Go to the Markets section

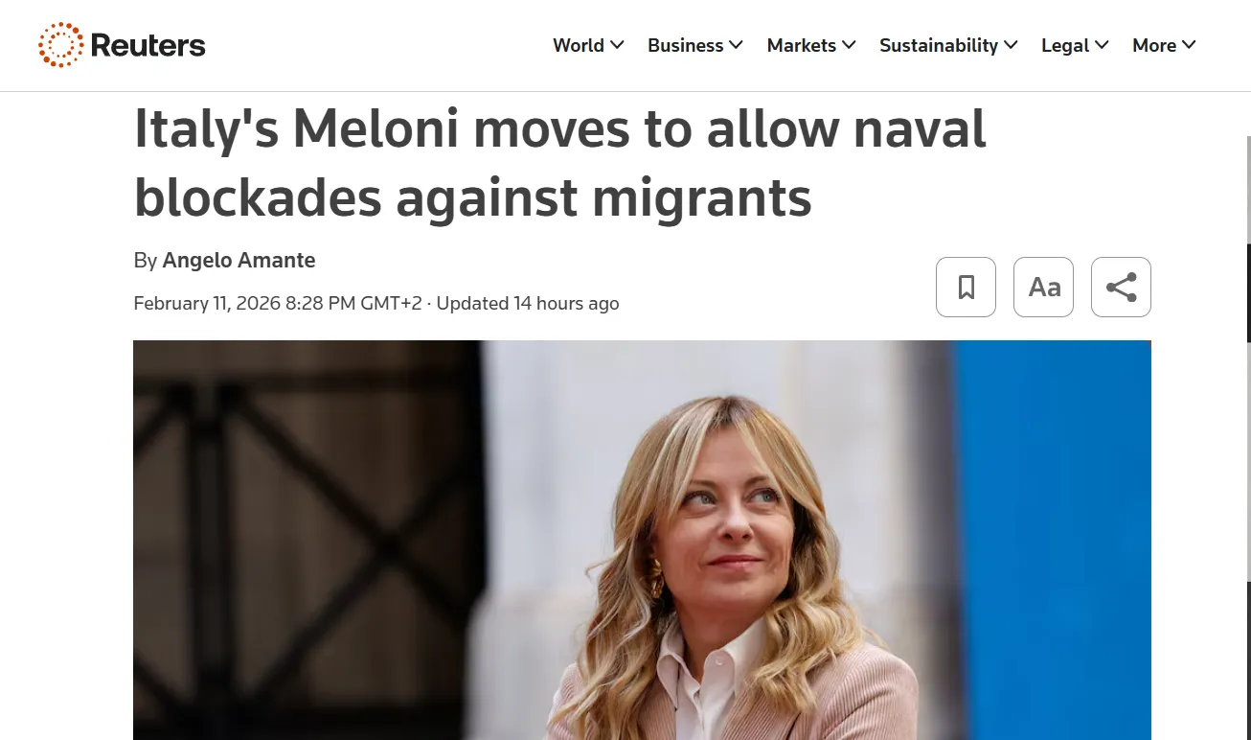pos(802,45)
